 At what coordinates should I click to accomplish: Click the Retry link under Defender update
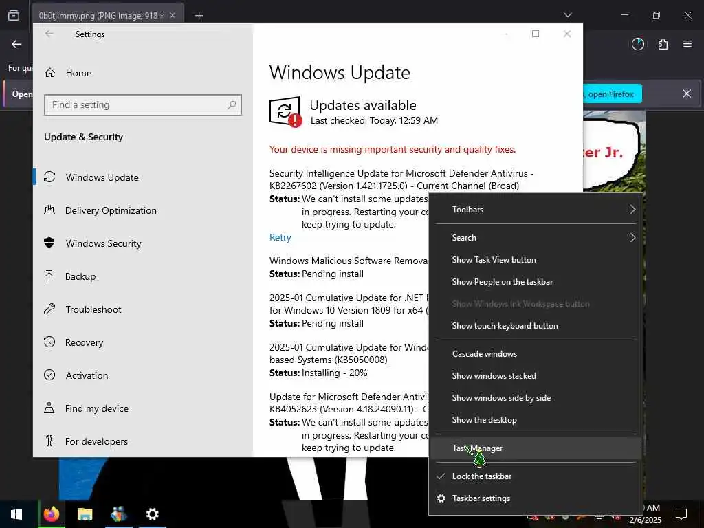(280, 237)
